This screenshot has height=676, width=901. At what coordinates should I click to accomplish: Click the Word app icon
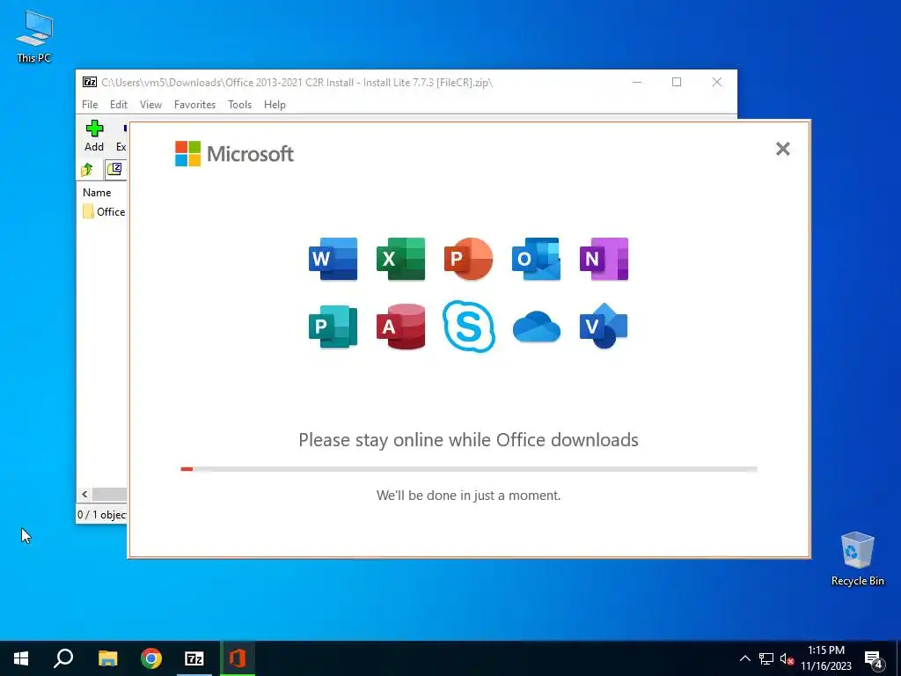333,259
